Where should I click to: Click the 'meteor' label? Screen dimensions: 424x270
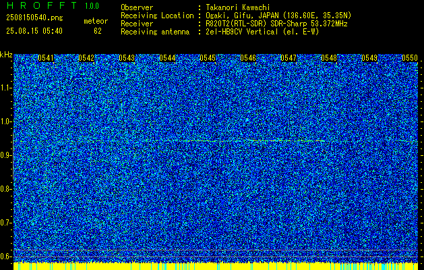(x=96, y=21)
